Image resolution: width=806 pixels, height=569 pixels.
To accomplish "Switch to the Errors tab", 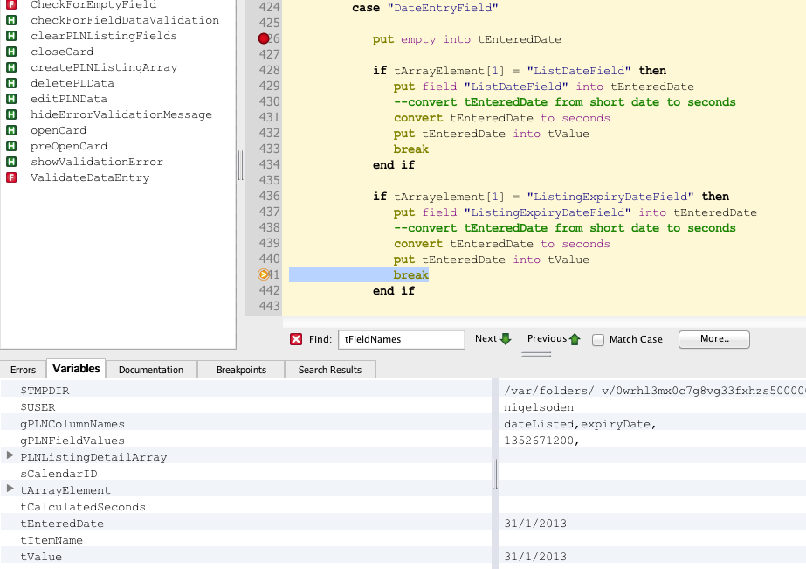I will pyautogui.click(x=24, y=370).
